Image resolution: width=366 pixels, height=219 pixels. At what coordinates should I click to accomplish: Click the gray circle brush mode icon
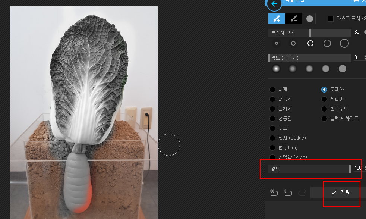(310, 19)
